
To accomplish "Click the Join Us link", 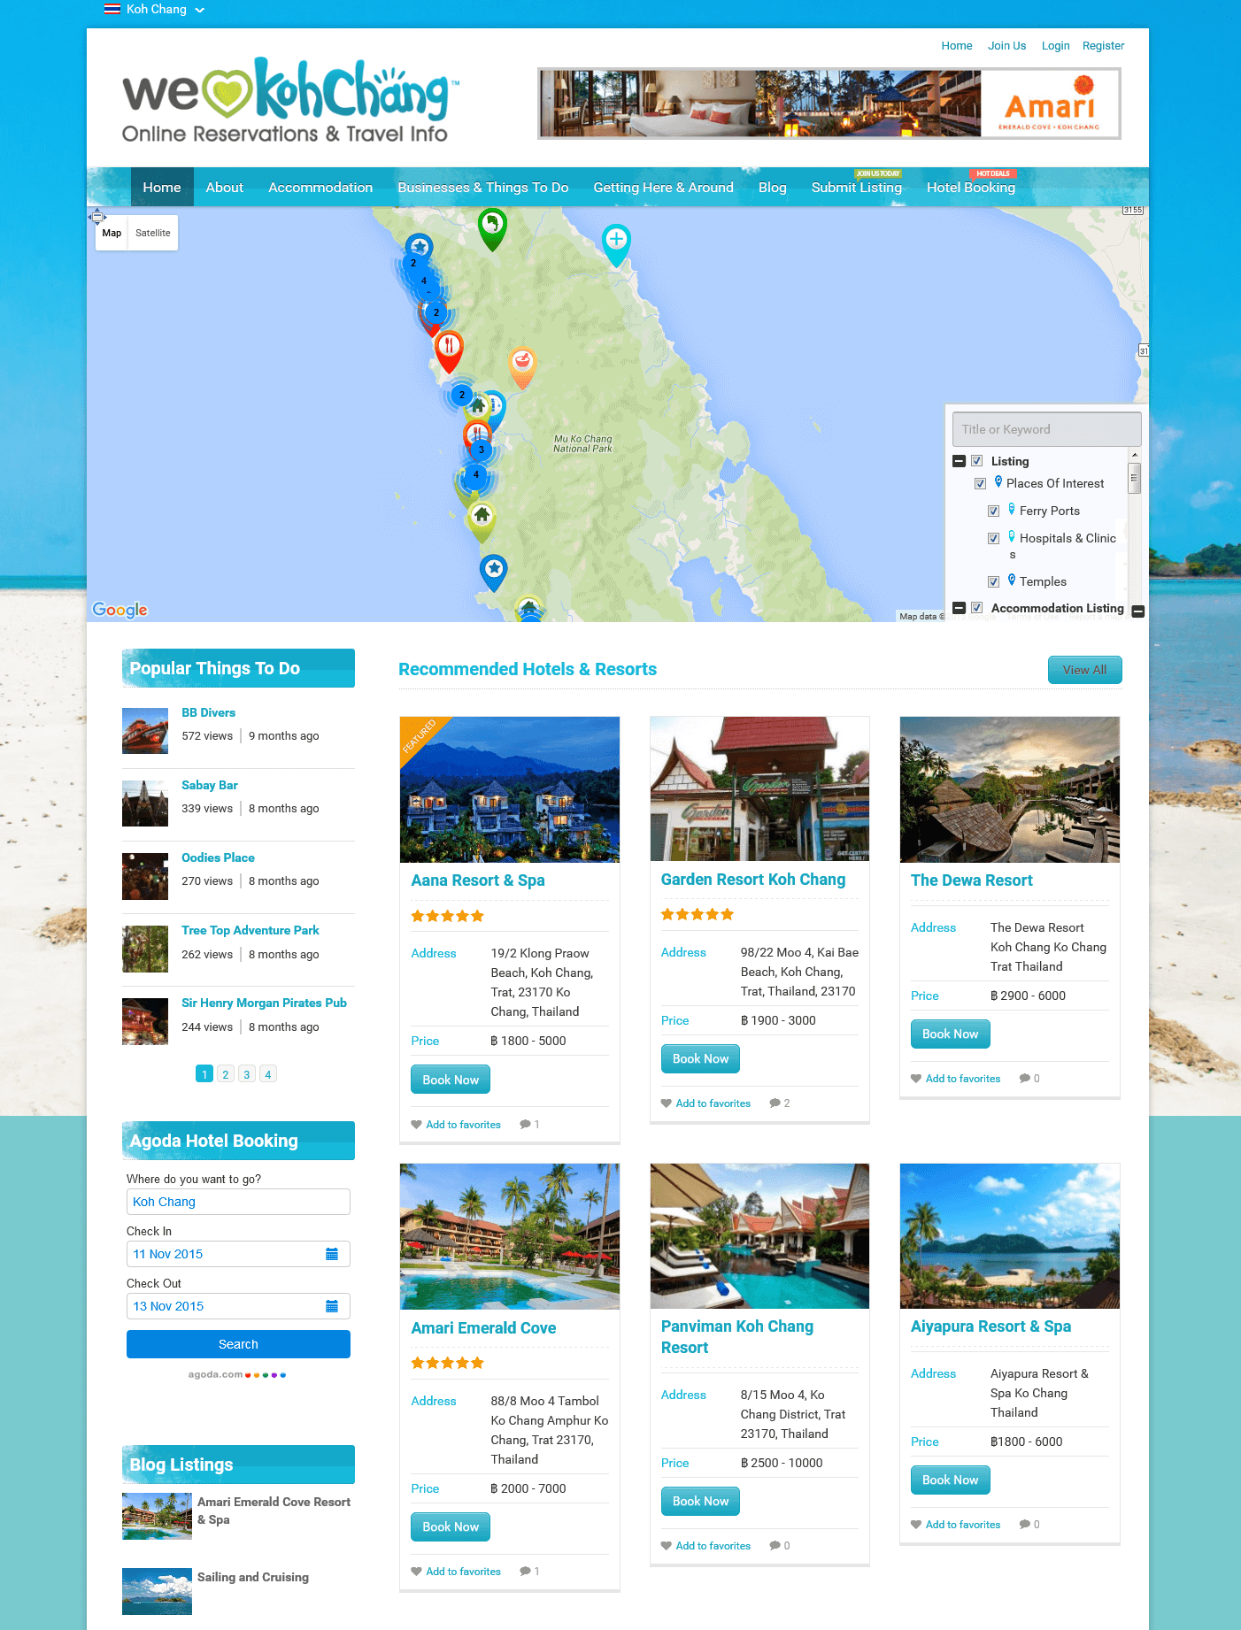I will point(1007,46).
